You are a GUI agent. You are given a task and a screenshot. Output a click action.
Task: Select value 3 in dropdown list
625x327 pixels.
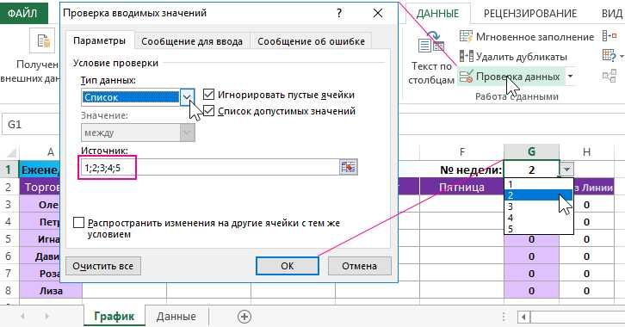539,207
